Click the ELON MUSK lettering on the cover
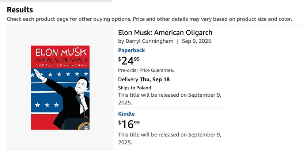Viewport: 307px width, 151px height. pyautogui.click(x=61, y=53)
